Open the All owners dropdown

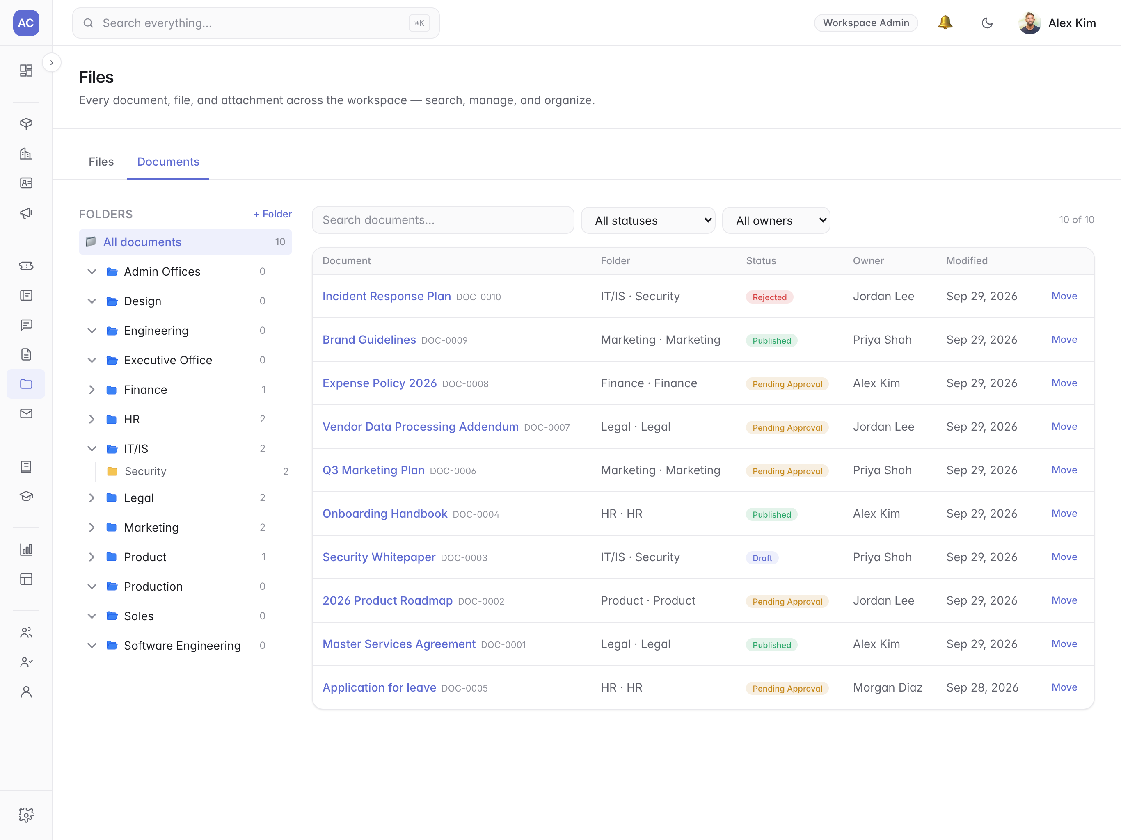click(x=776, y=220)
